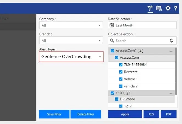Uncheck the Vehicle 1 checkbox
Viewport: 182px width, 124px height.
[x=121, y=79]
